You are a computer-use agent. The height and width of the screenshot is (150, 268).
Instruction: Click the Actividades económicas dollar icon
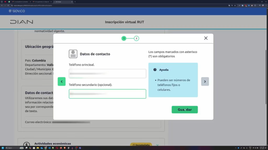[x=26, y=144]
